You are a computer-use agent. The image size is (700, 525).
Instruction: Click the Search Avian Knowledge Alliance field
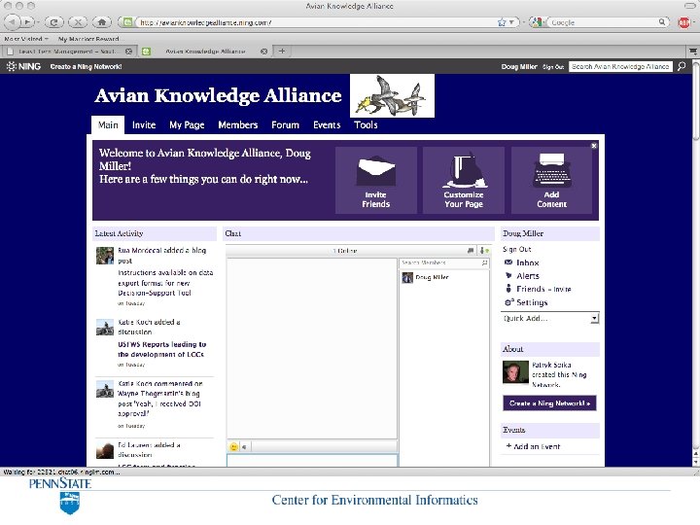click(x=620, y=66)
